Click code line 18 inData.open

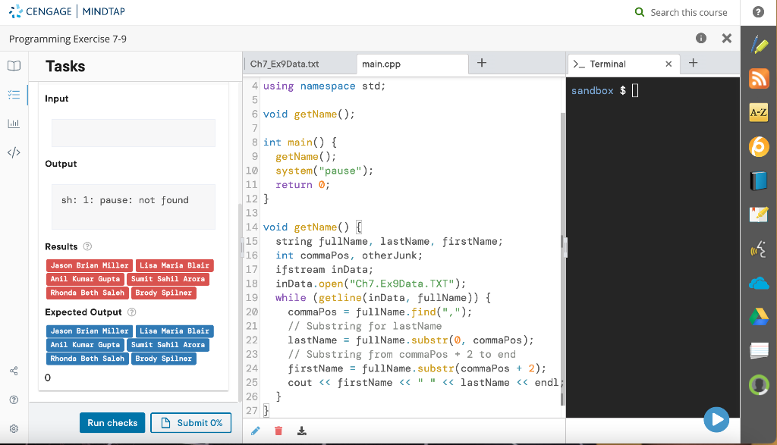click(x=370, y=284)
